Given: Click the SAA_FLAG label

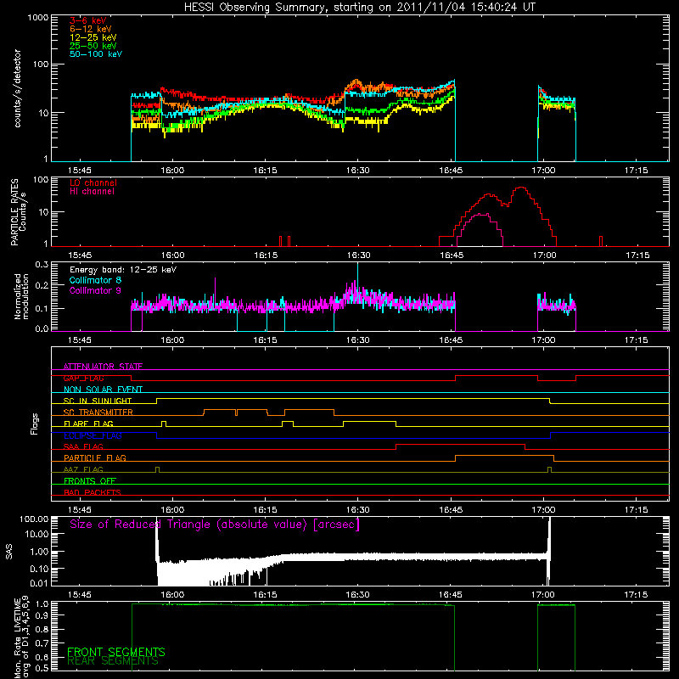Looking at the screenshot, I should (83, 446).
